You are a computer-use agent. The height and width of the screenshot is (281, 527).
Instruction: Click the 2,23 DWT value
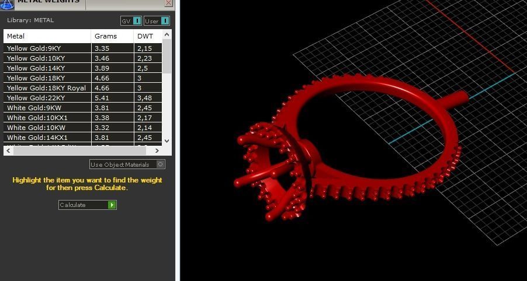(144, 58)
